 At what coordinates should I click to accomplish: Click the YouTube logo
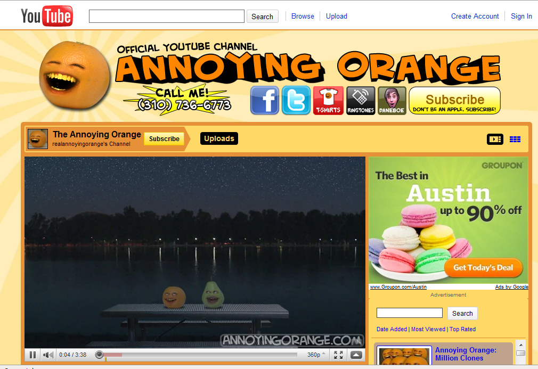click(x=47, y=17)
